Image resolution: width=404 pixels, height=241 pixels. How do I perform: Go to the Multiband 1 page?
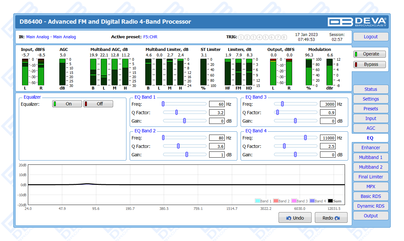coord(371,157)
